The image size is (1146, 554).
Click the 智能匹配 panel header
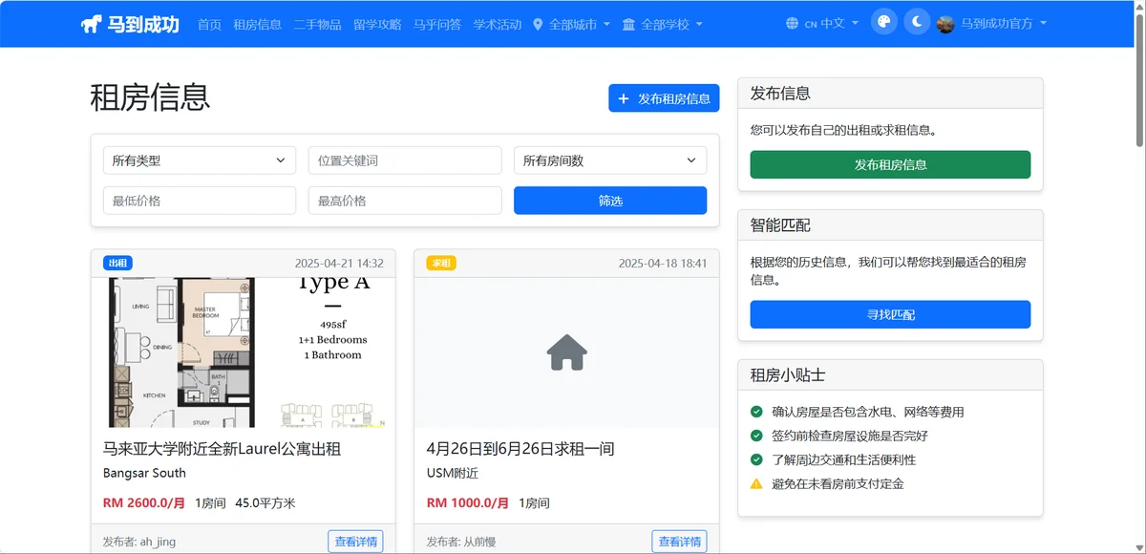click(x=890, y=225)
